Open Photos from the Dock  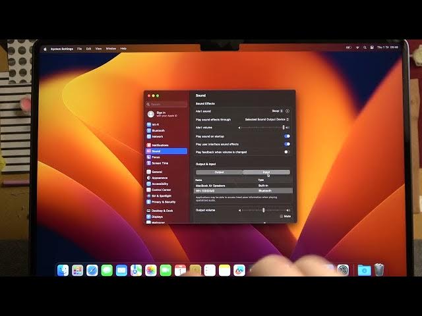coord(151,270)
